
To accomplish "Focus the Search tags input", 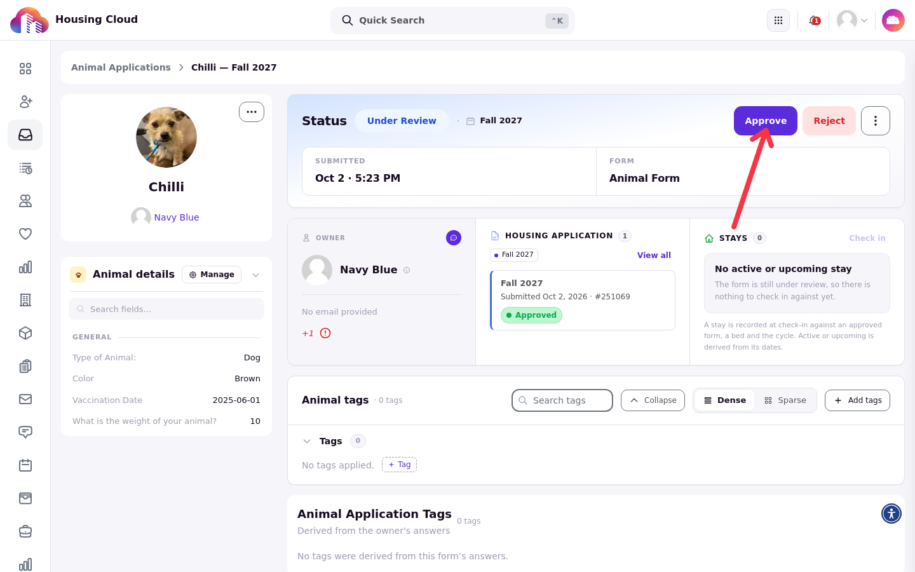I will click(x=562, y=400).
